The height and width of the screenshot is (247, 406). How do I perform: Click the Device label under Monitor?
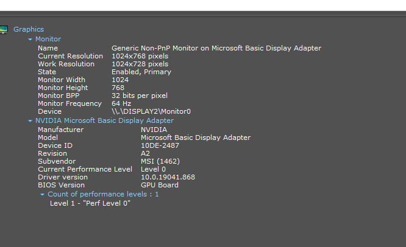50,111
